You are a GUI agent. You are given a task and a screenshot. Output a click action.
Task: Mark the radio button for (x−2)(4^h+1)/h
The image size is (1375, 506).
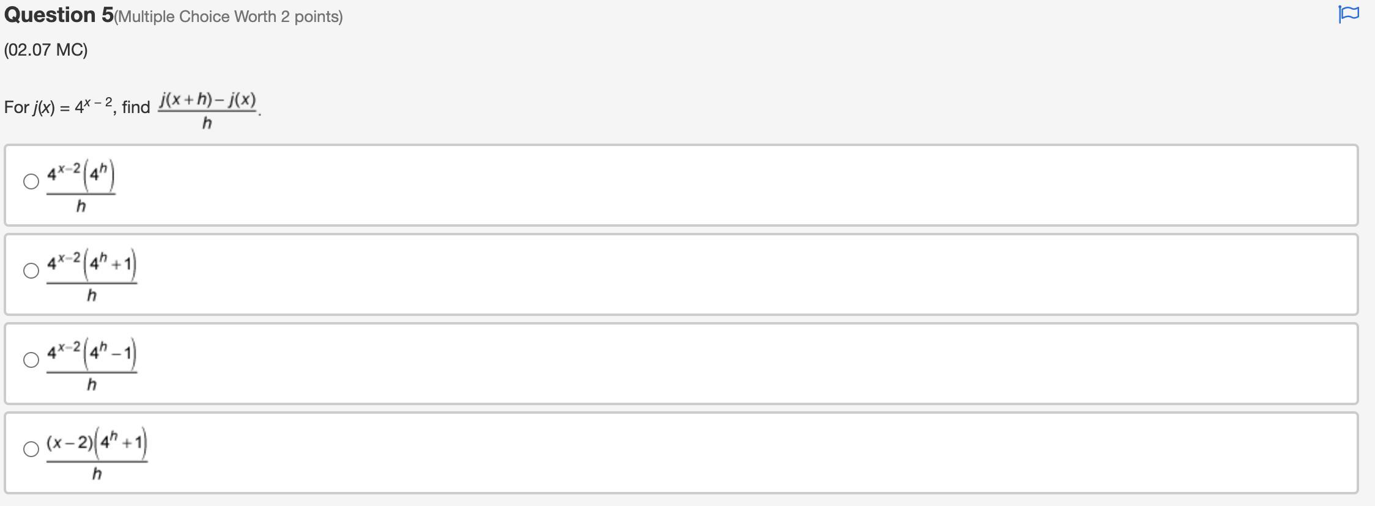[31, 449]
